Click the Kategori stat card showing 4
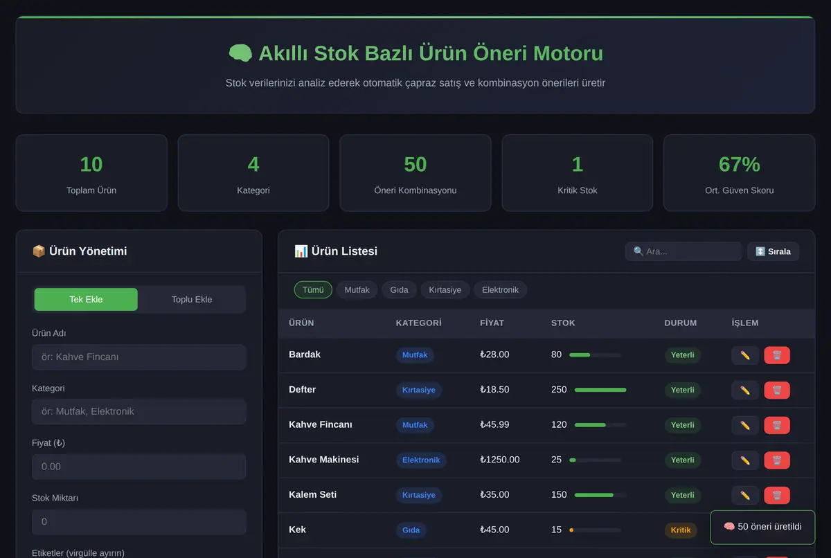Image resolution: width=831 pixels, height=558 pixels. [x=253, y=173]
